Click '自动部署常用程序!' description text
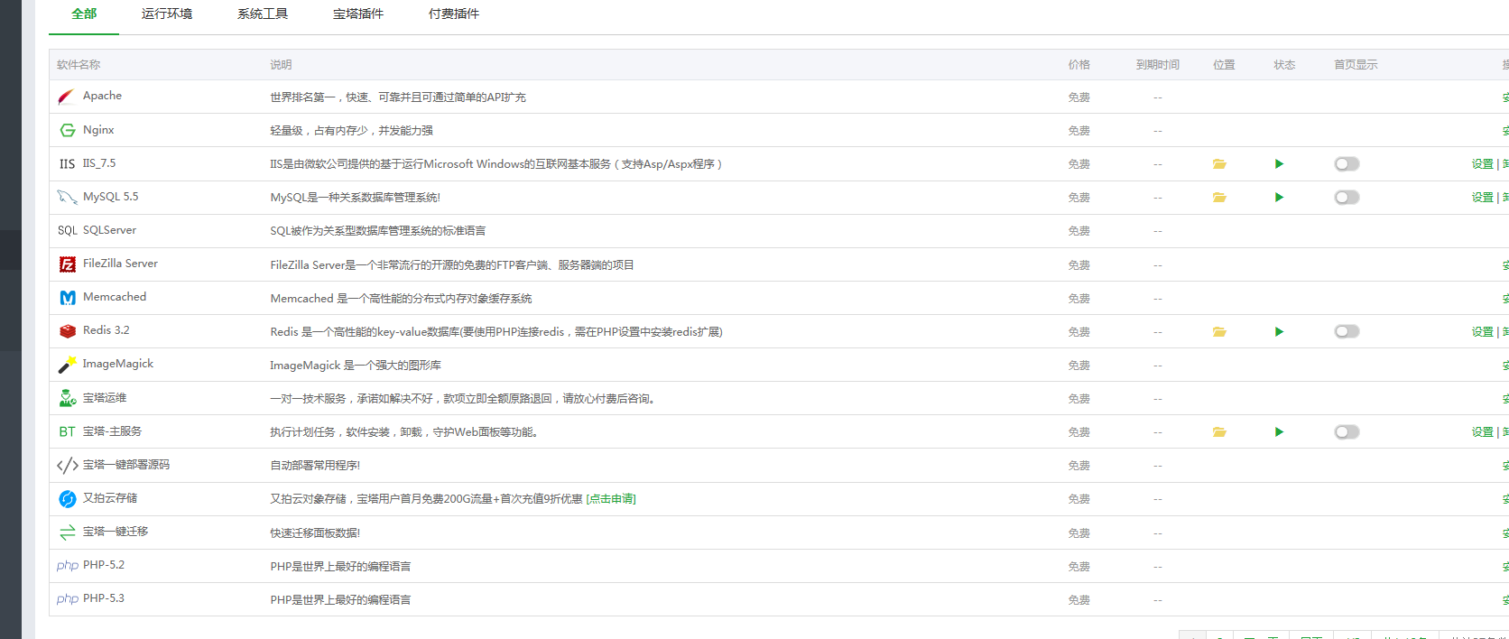 (x=315, y=466)
